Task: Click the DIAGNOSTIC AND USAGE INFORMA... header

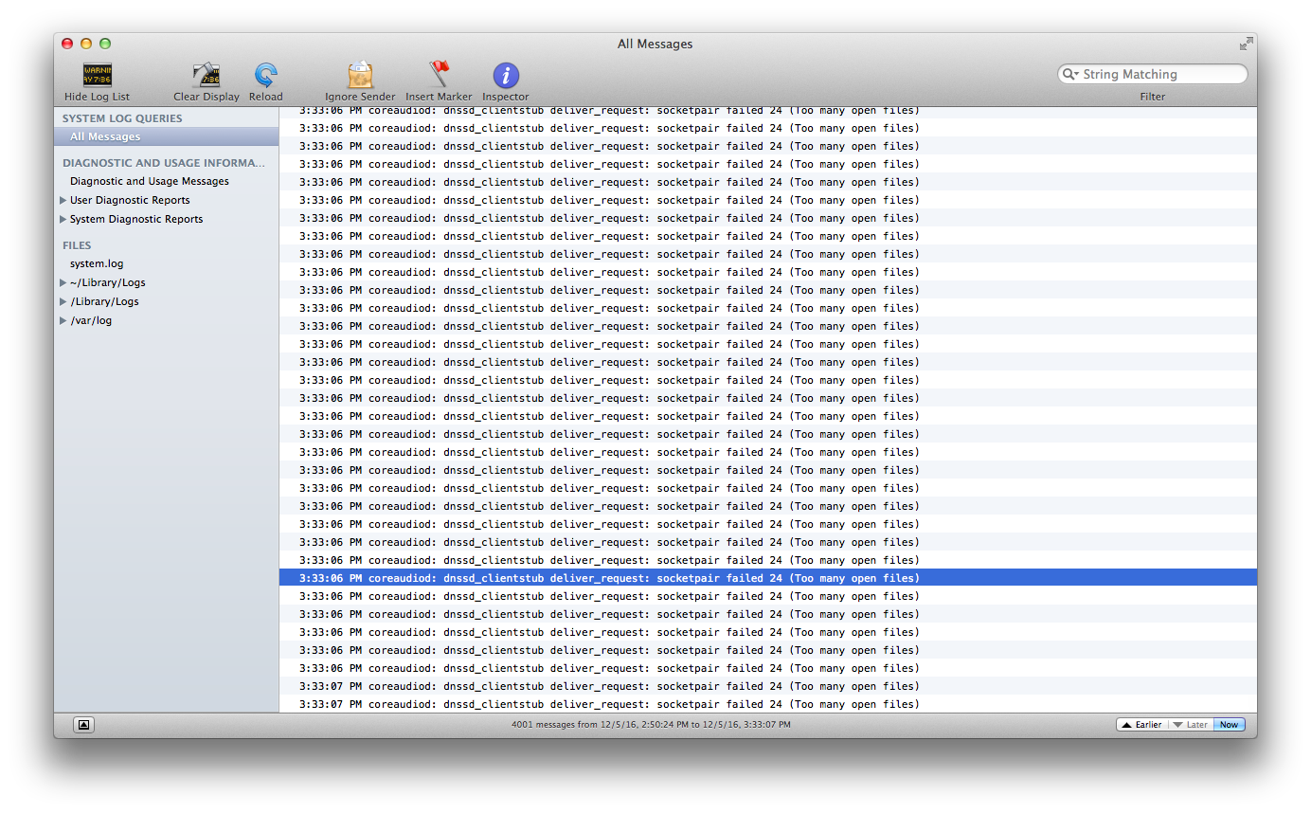Action: [164, 163]
